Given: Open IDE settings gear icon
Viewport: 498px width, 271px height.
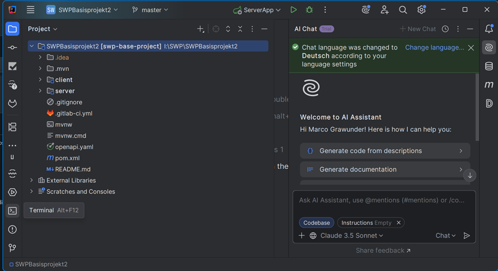Looking at the screenshot, I should point(421,10).
